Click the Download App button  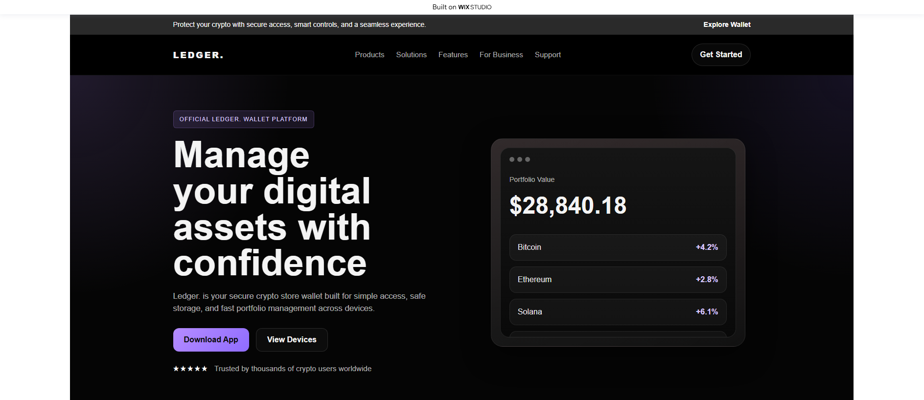click(211, 340)
